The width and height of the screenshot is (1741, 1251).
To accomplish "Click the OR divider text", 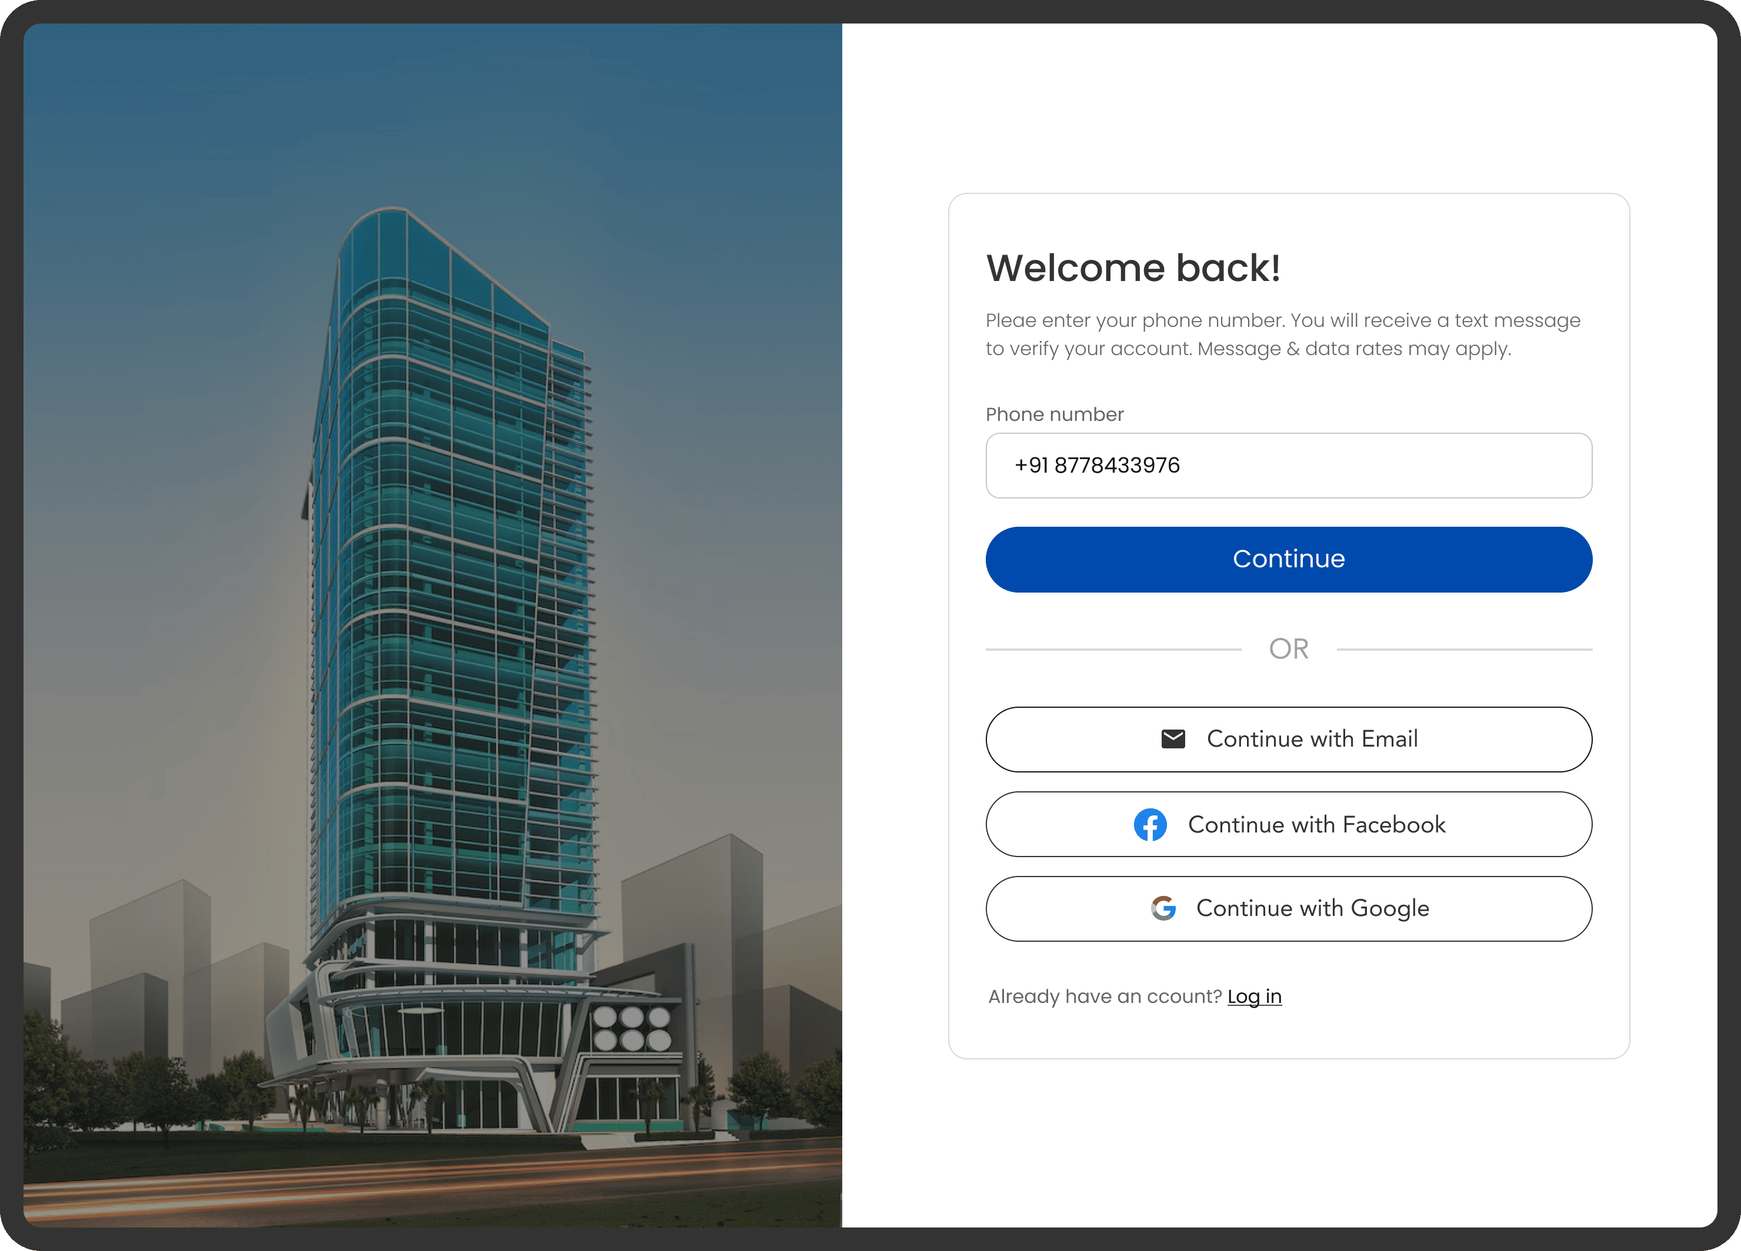I will [1288, 649].
